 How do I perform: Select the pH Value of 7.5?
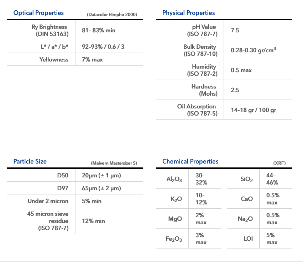click(x=235, y=31)
